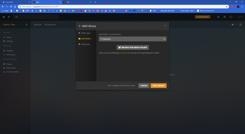The height and width of the screenshot is (134, 245).
Task: Open a new browser tab
Action: click(95, 2)
